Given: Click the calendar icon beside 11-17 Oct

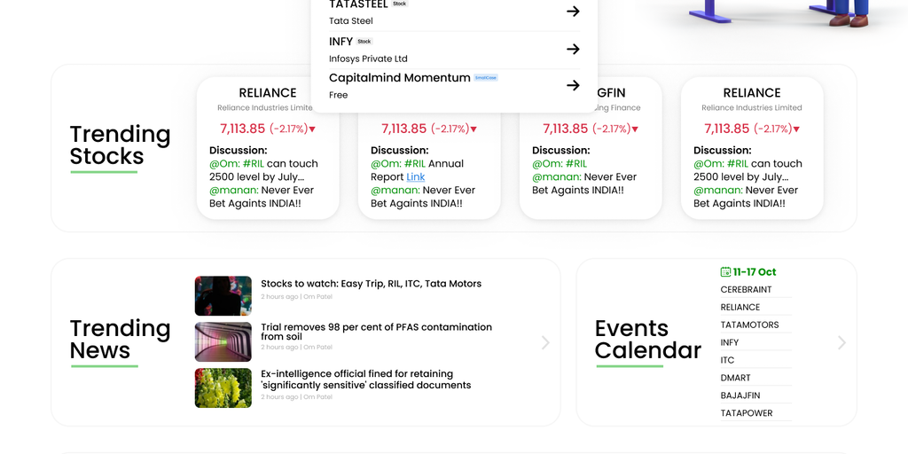Looking at the screenshot, I should click(x=725, y=272).
